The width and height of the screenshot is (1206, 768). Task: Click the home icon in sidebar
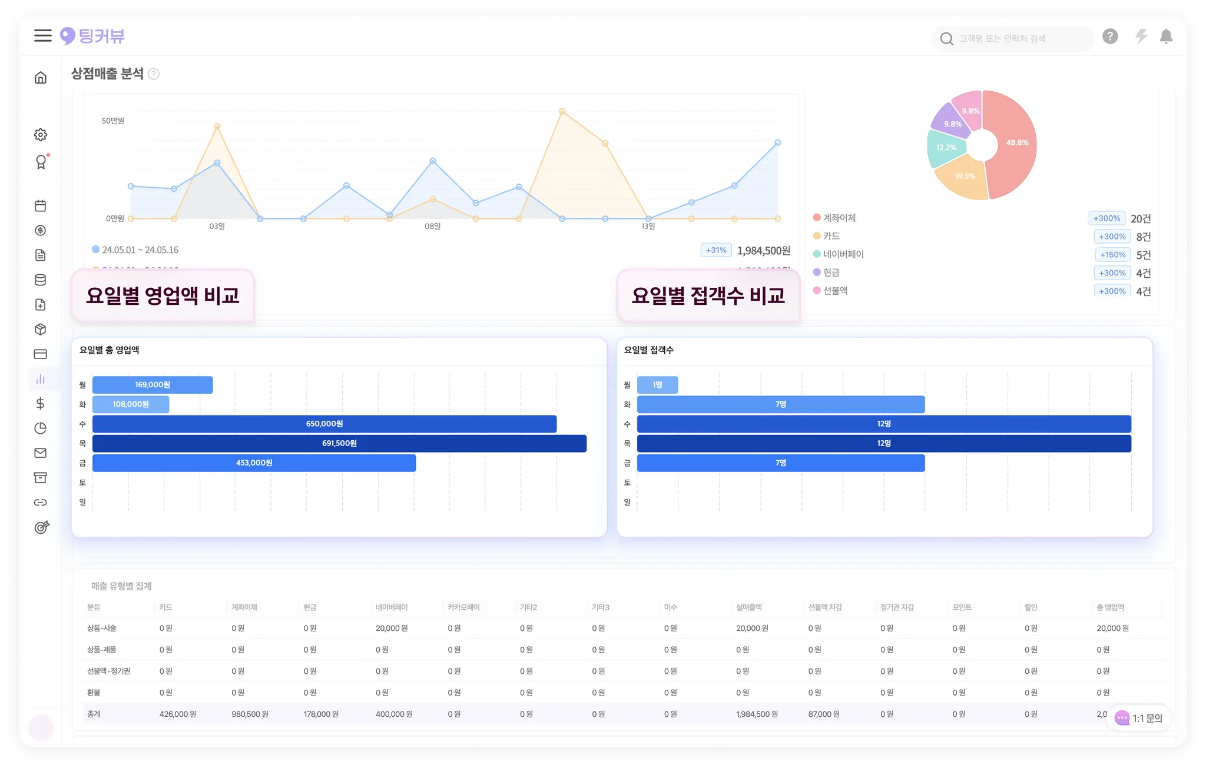pyautogui.click(x=41, y=78)
